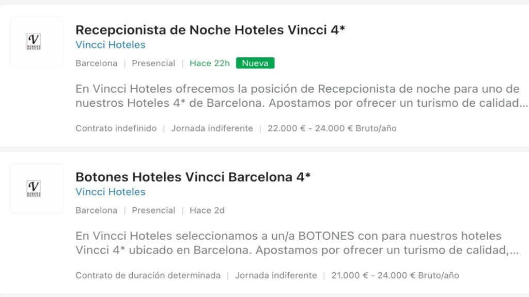Click the Contrato indefinido label
Screen dimensions: 529x297
coord(116,128)
